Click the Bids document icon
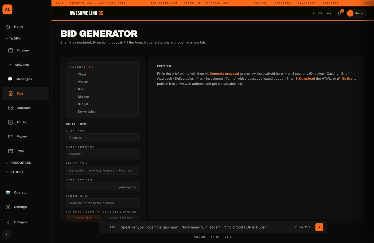Viewport: 374px width, 243px height. pos(11,93)
